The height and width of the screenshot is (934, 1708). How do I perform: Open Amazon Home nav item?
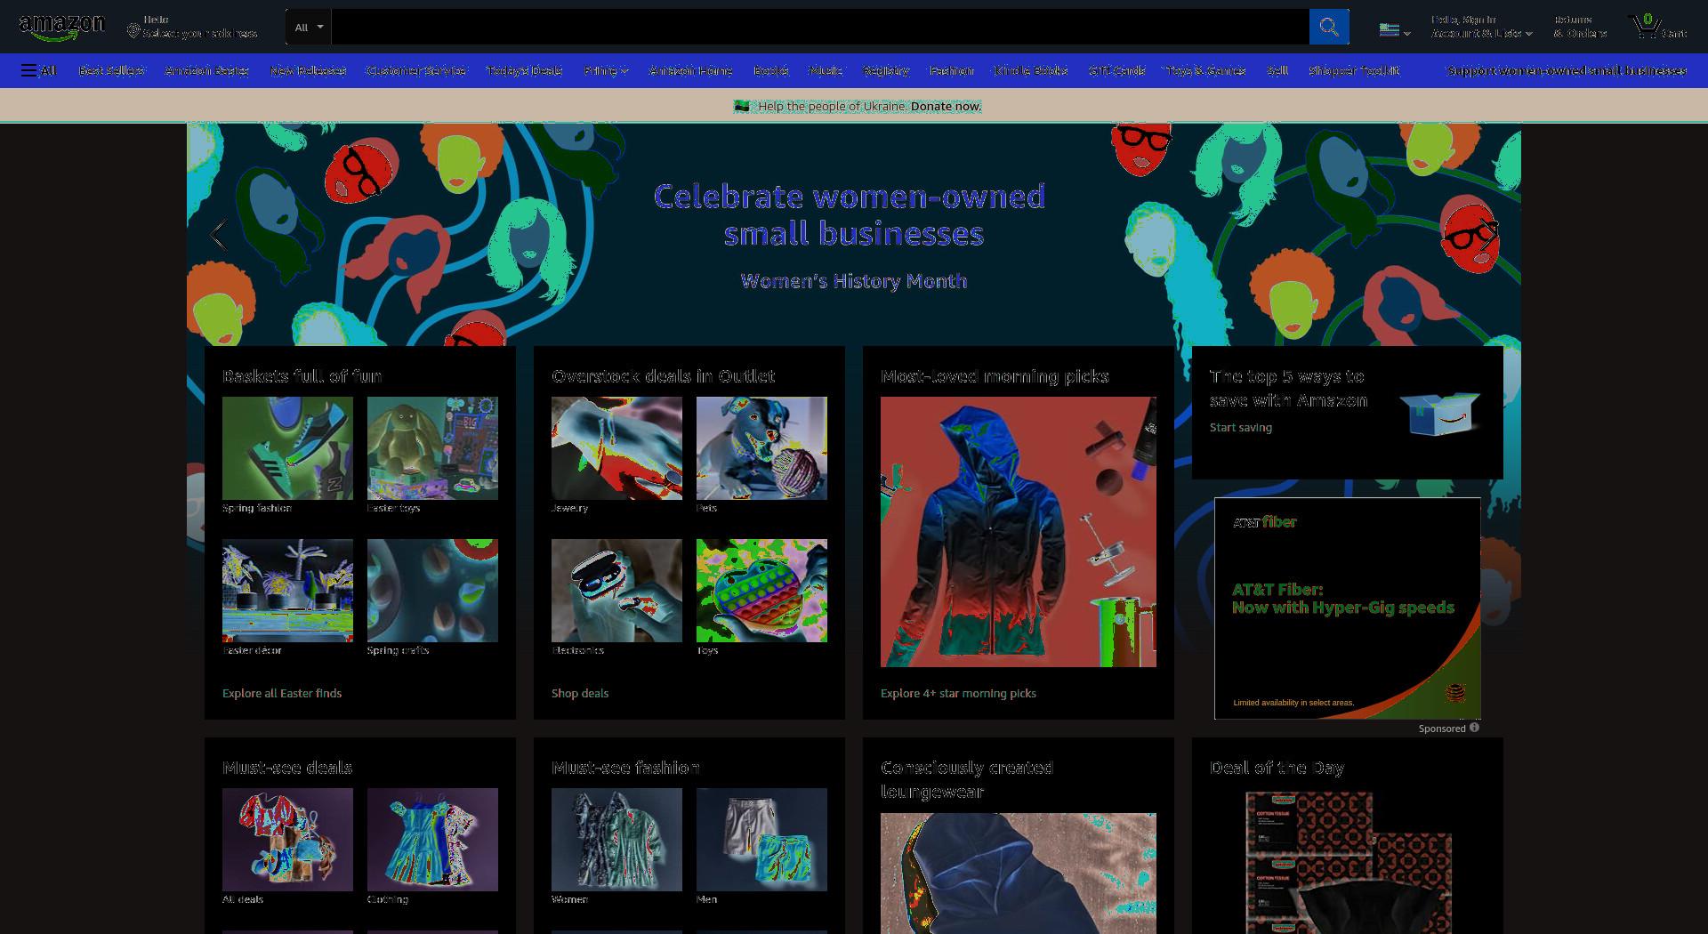point(690,70)
